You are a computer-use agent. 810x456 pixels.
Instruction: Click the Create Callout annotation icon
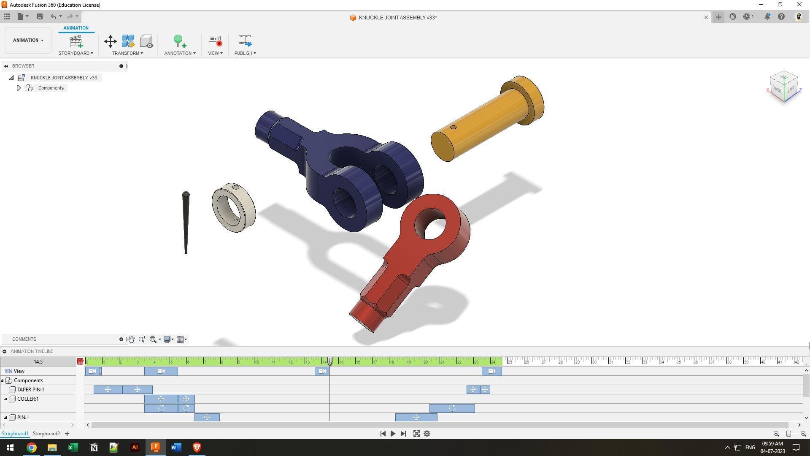point(180,41)
